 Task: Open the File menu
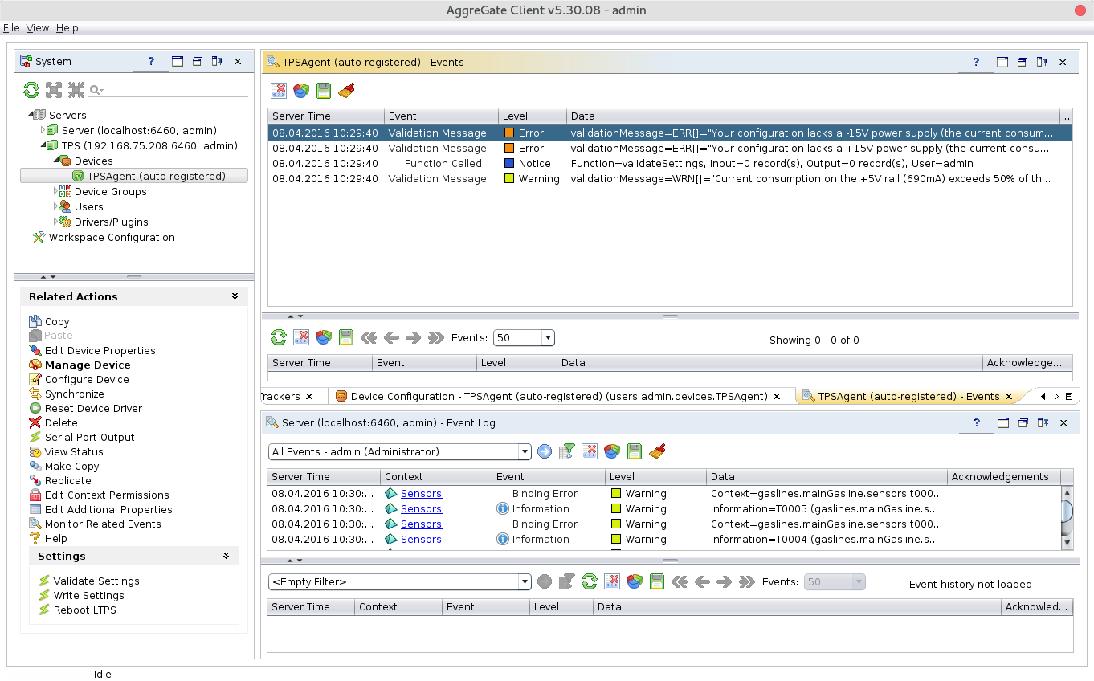coord(11,27)
